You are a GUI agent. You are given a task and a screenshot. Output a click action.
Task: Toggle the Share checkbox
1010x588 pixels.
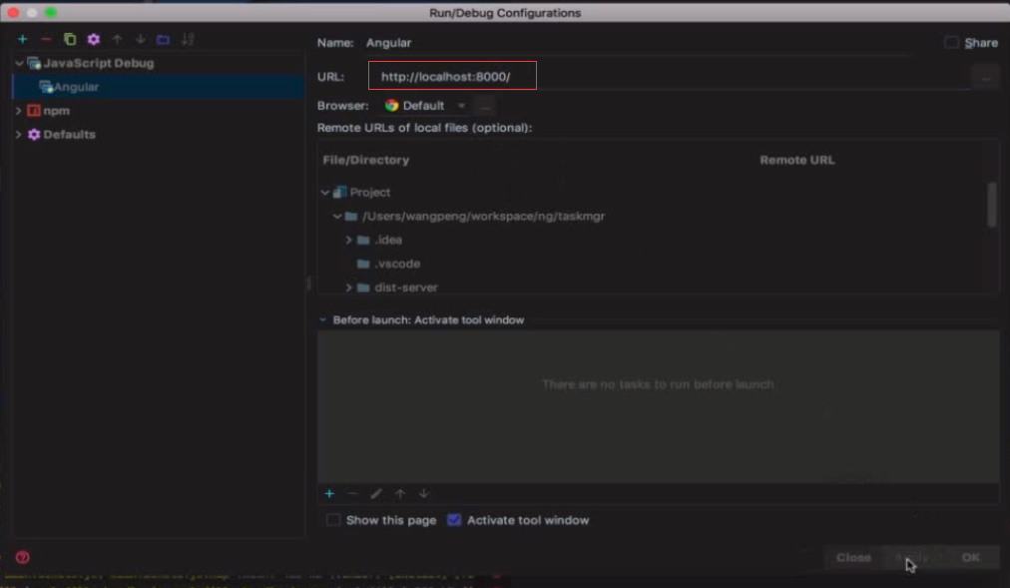(x=951, y=43)
